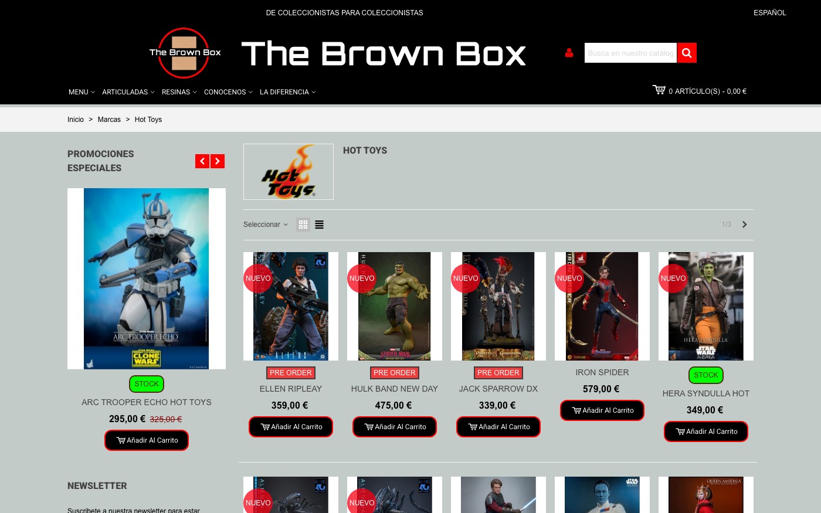
Task: Click price 579,00 € of Iron Spider
Action: click(x=601, y=389)
